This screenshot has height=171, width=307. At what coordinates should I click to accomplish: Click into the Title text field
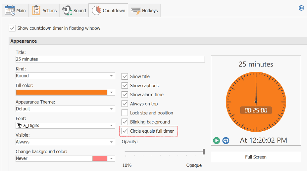[110, 59]
